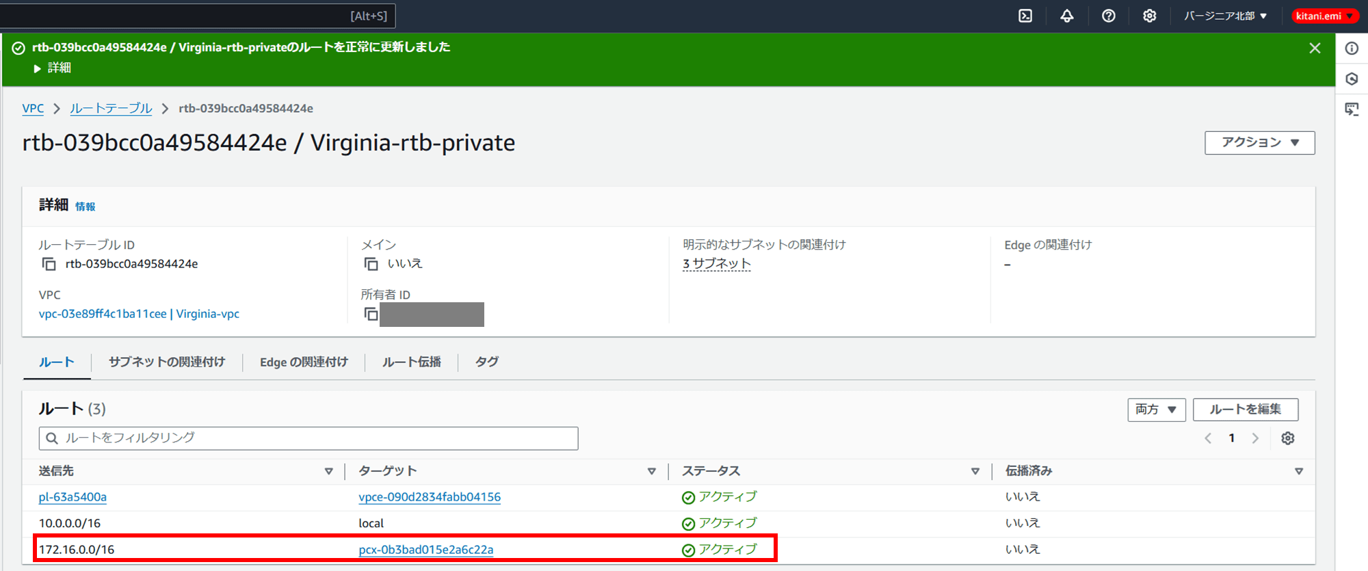Select the 172.16.0.0/16 destination cell
This screenshot has height=571, width=1368.
tap(77, 550)
